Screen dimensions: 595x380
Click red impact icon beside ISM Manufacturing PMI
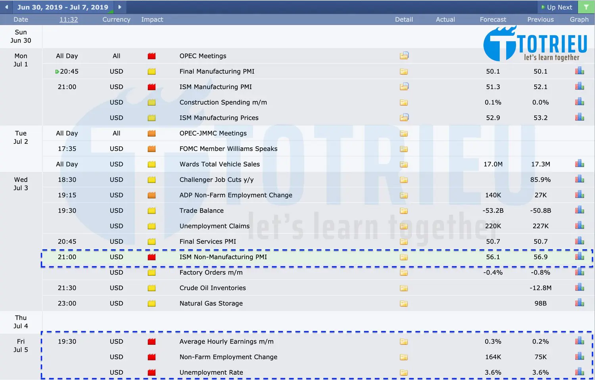(152, 86)
